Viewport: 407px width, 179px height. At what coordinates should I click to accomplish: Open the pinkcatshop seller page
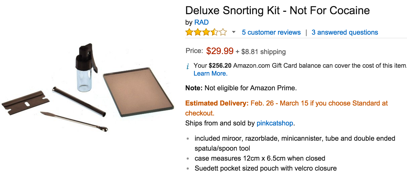275,123
